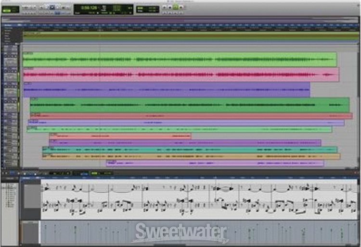
Task: Select the dark green audio clip
Action: [x=190, y=105]
